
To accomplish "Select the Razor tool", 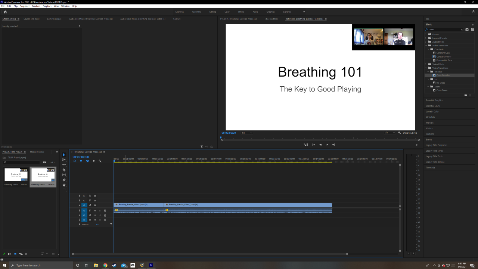I will tap(64, 170).
